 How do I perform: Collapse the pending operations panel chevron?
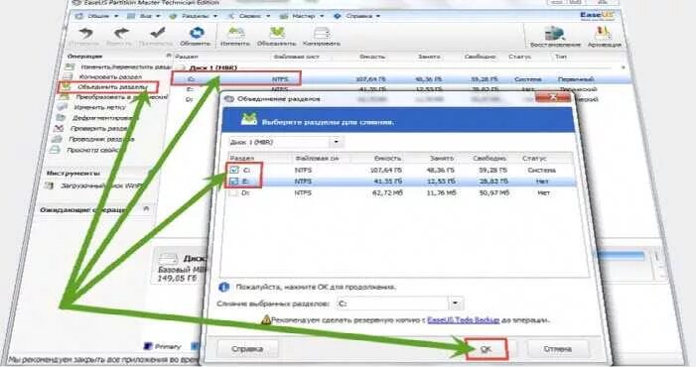click(x=147, y=208)
